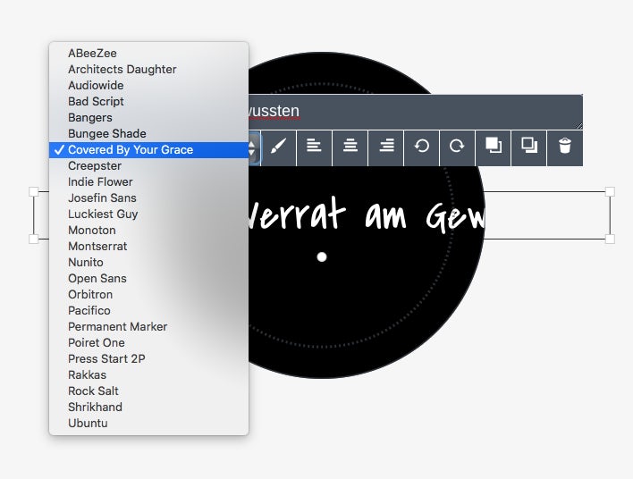Click the top-right text box resize handle
Image resolution: width=633 pixels, height=479 pixels.
click(610, 191)
